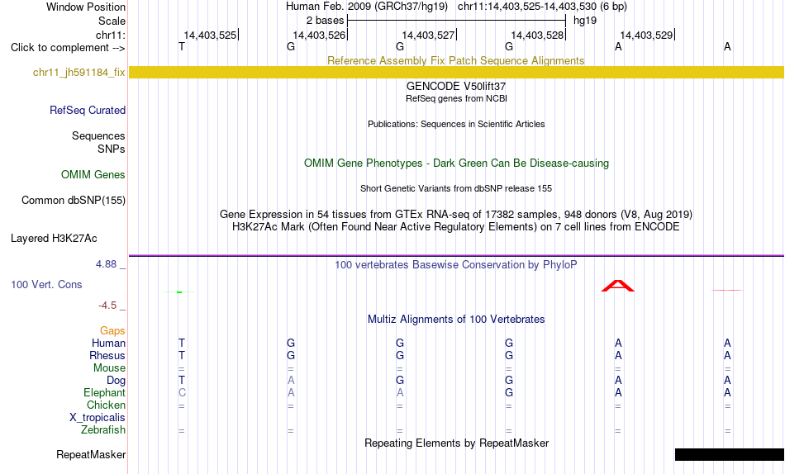Click the 14,403,526 position label
The height and width of the screenshot is (474, 785).
pos(320,35)
